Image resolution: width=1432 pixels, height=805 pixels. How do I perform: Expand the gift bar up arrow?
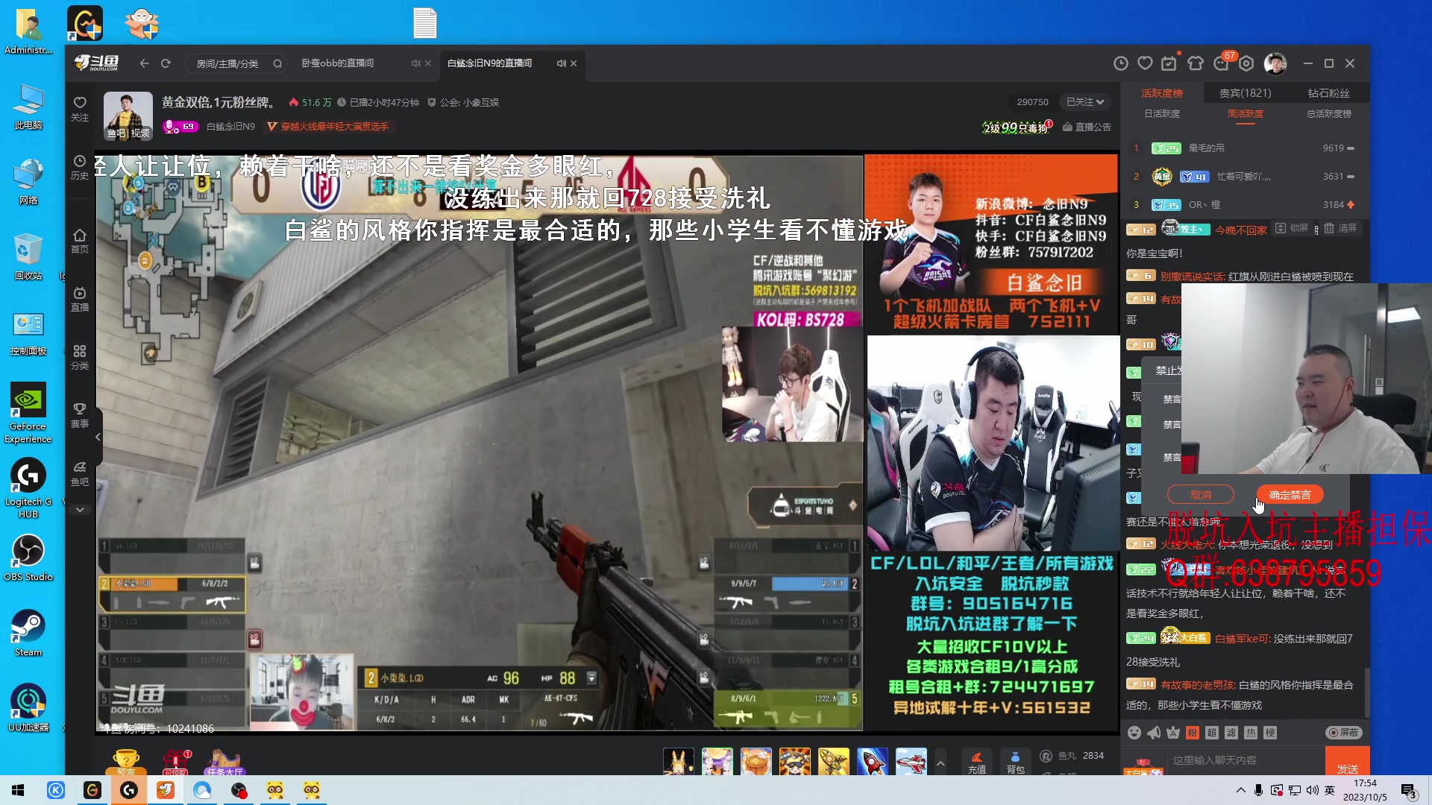[940, 763]
